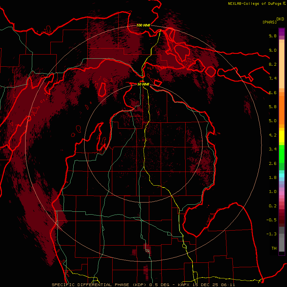Viewport: 287px width, 287px height.
Task: Select the 3.4 scale value
Action: [273, 149]
